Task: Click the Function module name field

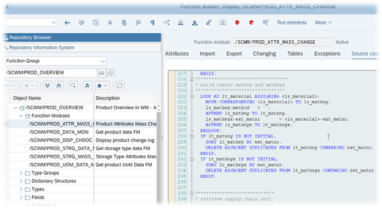Action: click(x=283, y=42)
